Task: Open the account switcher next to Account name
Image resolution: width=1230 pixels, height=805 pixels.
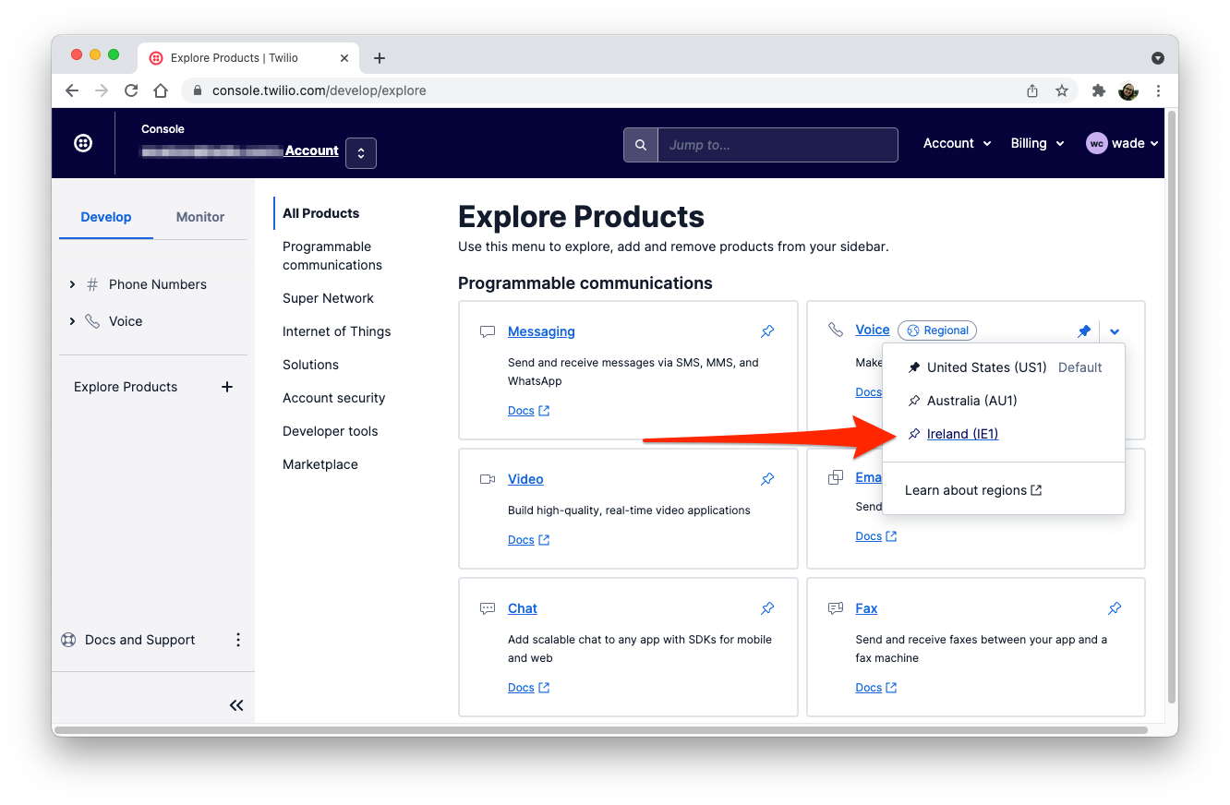Action: point(360,153)
